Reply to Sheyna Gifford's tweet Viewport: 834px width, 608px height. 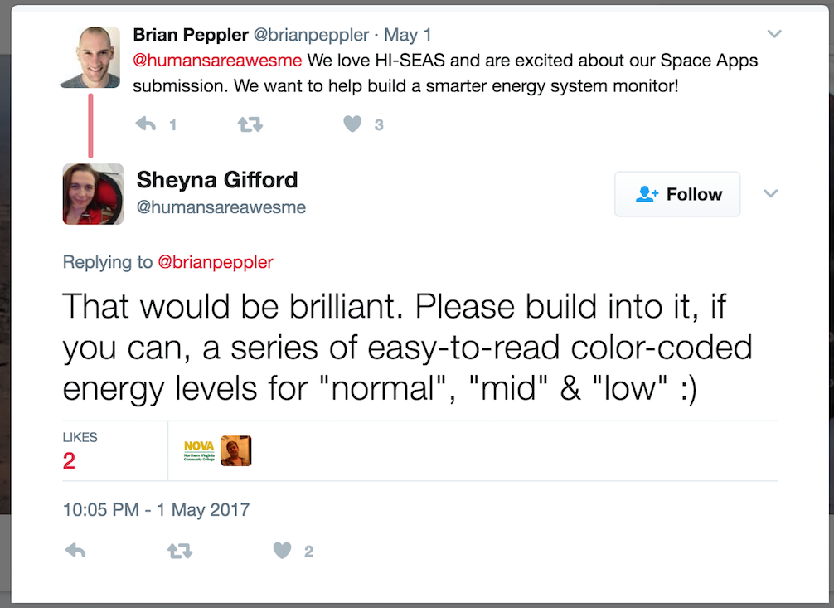[x=75, y=551]
